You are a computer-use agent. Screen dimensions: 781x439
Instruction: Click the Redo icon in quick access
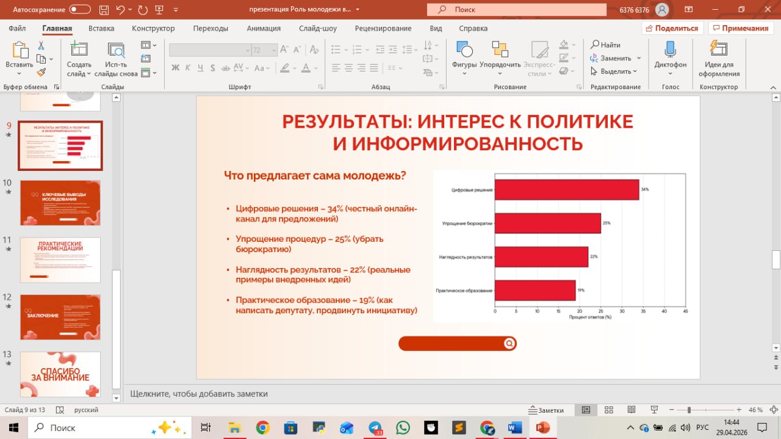coord(143,9)
